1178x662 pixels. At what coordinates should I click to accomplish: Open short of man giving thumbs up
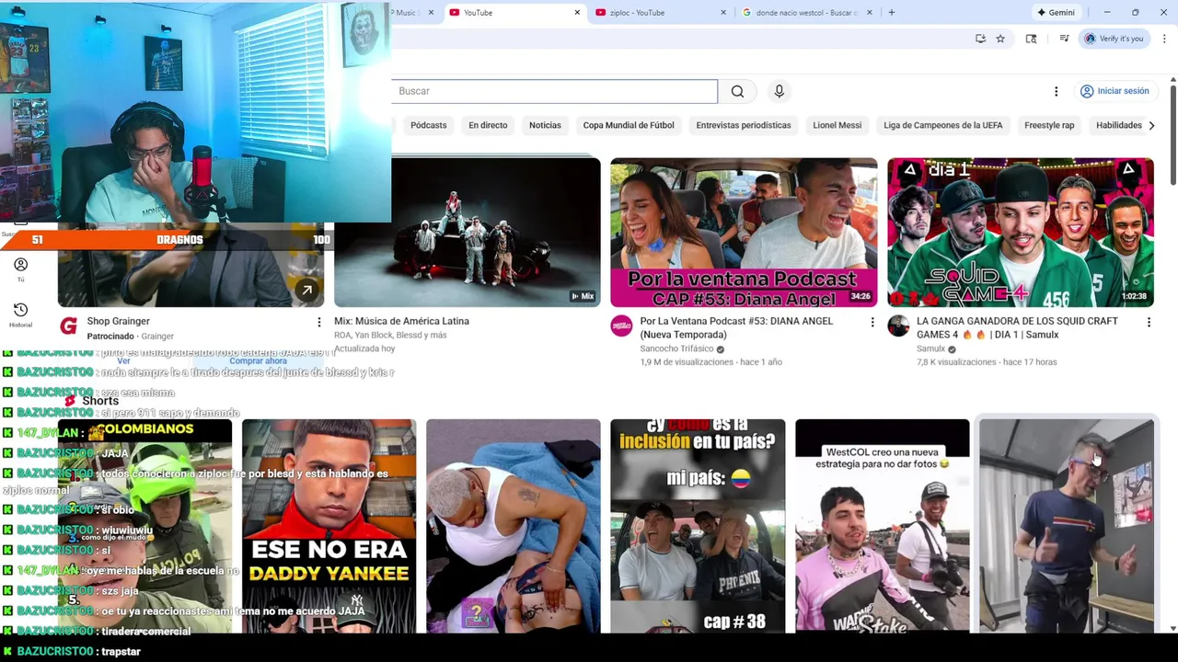click(1067, 526)
